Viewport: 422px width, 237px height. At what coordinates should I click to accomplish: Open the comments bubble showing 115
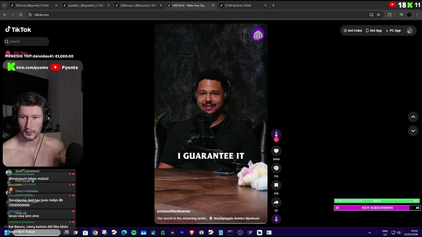click(276, 168)
